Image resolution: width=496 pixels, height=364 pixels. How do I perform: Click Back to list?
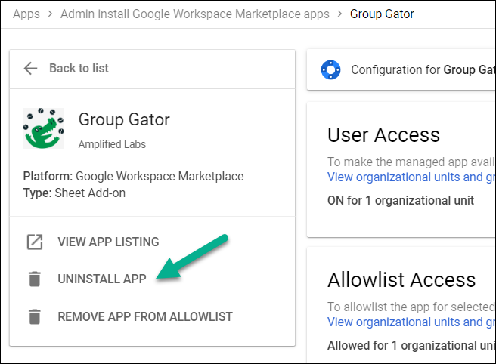pos(79,68)
